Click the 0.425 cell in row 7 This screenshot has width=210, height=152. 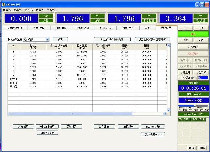(103, 75)
